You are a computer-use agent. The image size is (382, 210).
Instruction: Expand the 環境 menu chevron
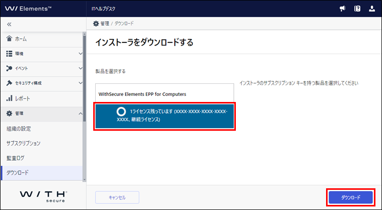point(81,54)
